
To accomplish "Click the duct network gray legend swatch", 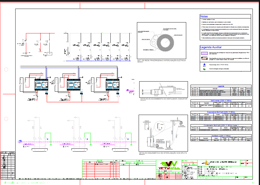I will 204,53.
